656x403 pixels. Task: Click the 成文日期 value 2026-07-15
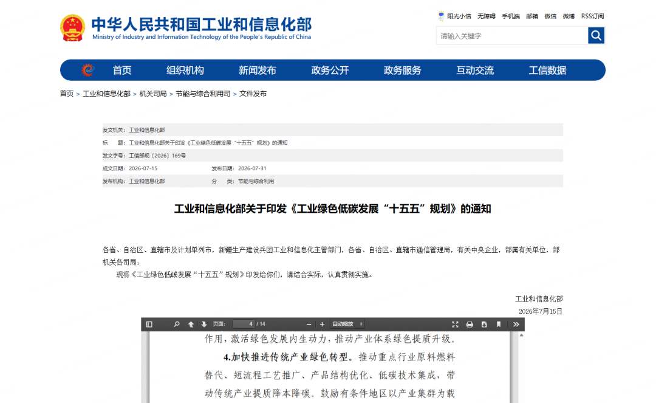(x=143, y=168)
